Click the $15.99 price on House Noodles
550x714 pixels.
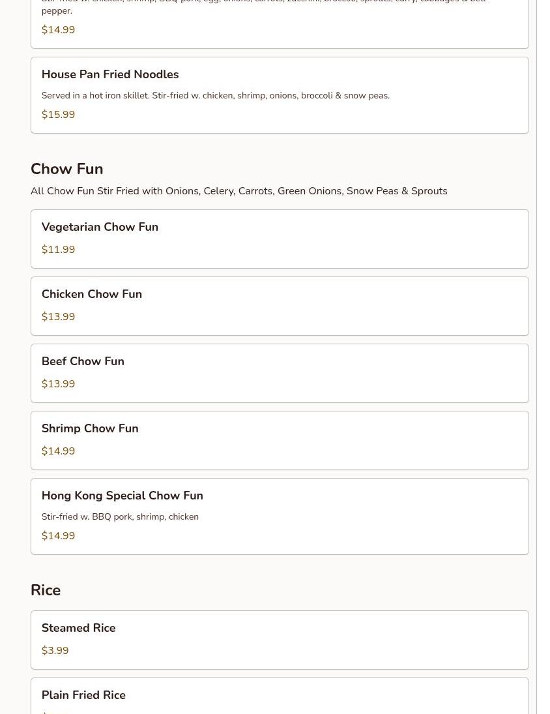tap(58, 115)
